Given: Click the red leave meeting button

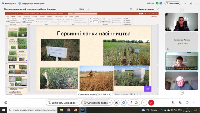Looking at the screenshot, I should (151, 103).
